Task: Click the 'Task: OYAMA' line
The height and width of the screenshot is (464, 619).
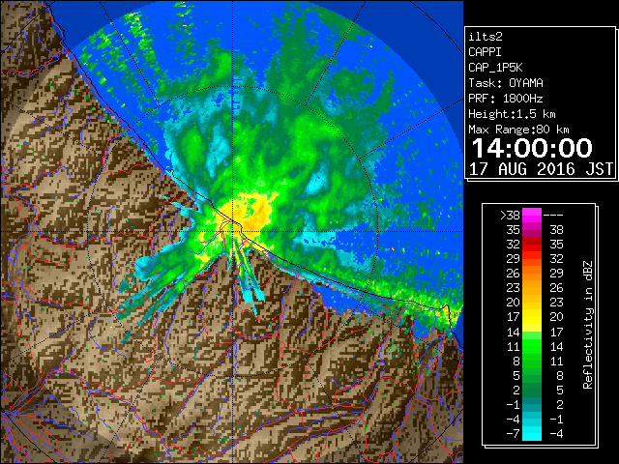Action: click(506, 83)
